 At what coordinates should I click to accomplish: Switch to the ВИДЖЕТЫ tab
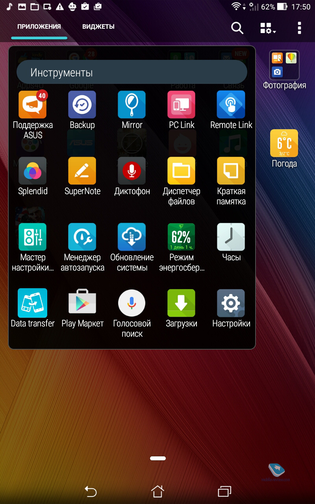click(x=98, y=27)
